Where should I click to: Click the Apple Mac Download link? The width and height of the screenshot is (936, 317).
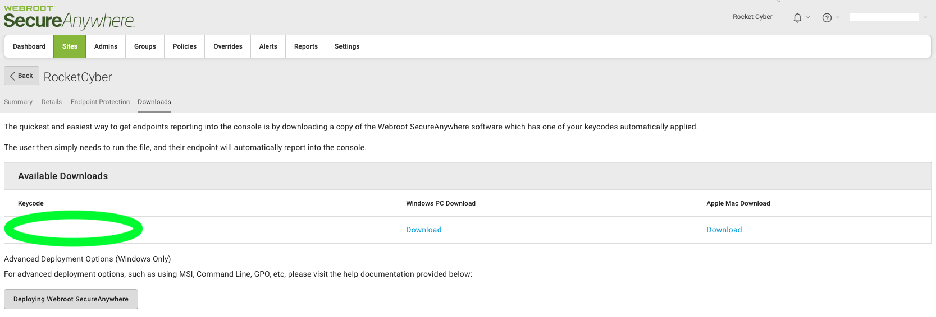[724, 230]
